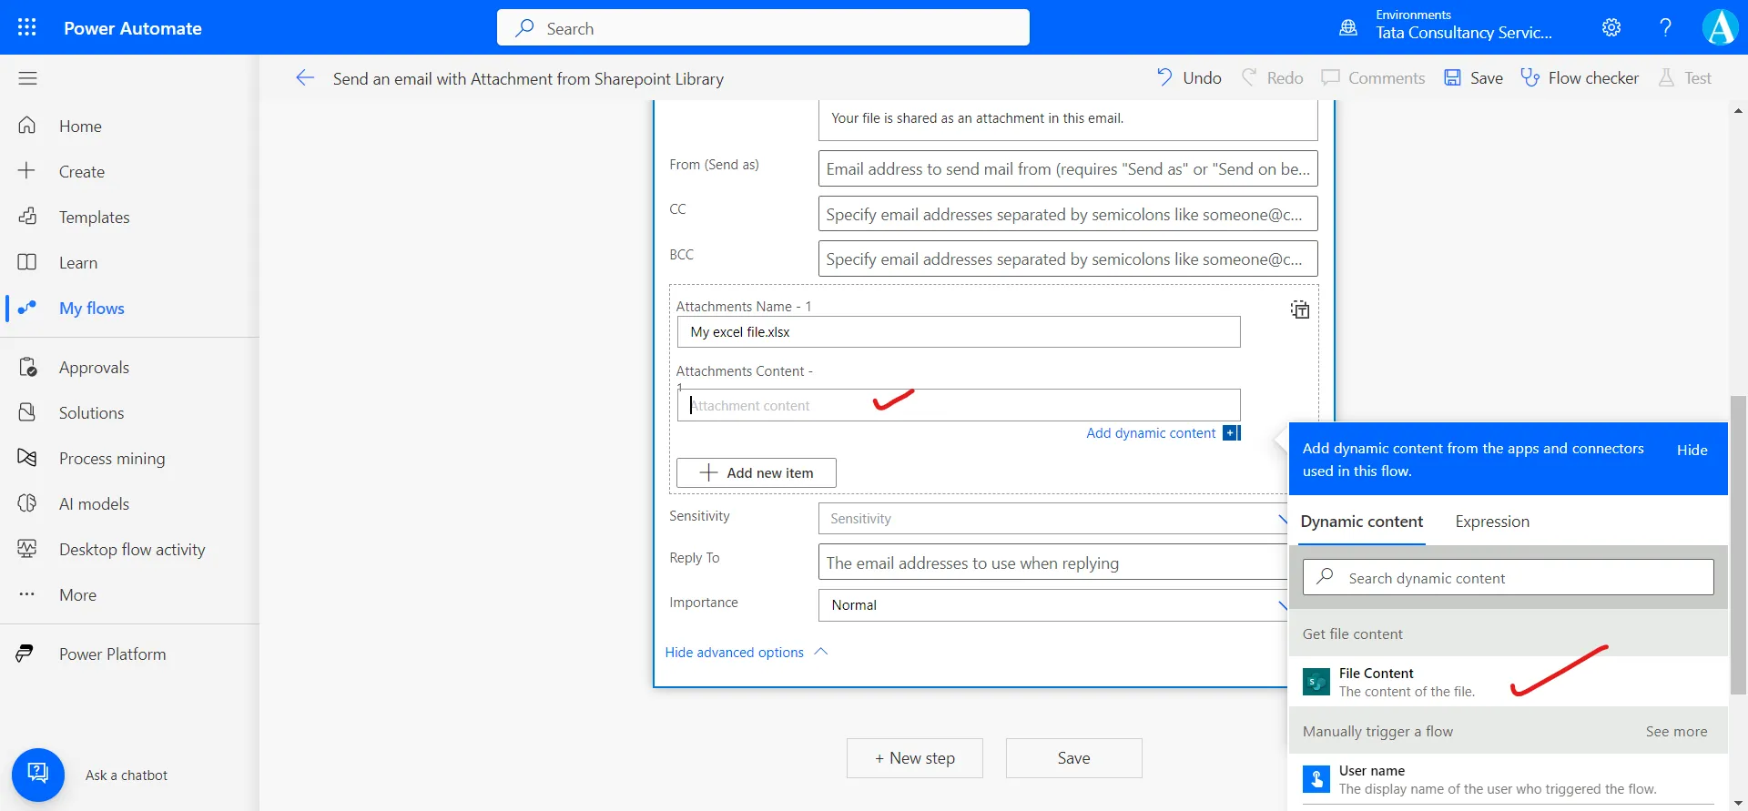
Task: Click the More ellipsis icon in sidebar
Action: (27, 594)
